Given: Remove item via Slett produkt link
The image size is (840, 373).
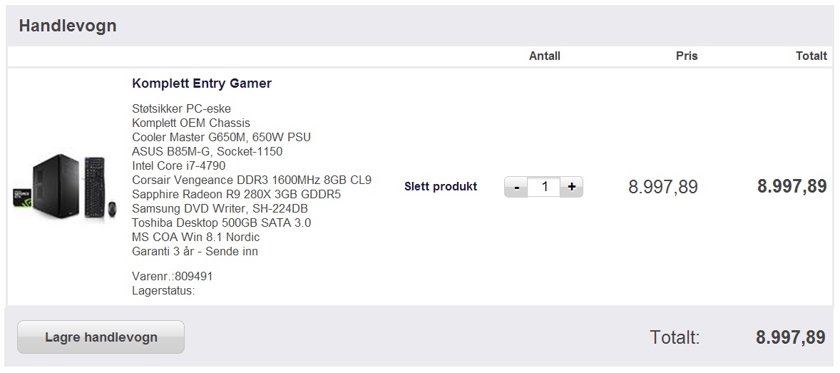Looking at the screenshot, I should 441,187.
